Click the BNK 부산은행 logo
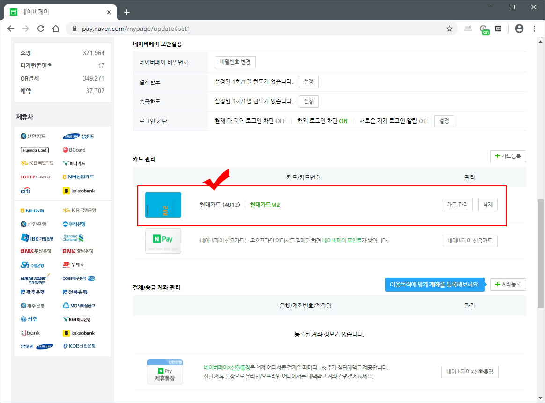Screen dimensions: 545x403 click(36, 251)
